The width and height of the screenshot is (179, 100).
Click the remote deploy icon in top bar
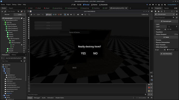[156, 5]
